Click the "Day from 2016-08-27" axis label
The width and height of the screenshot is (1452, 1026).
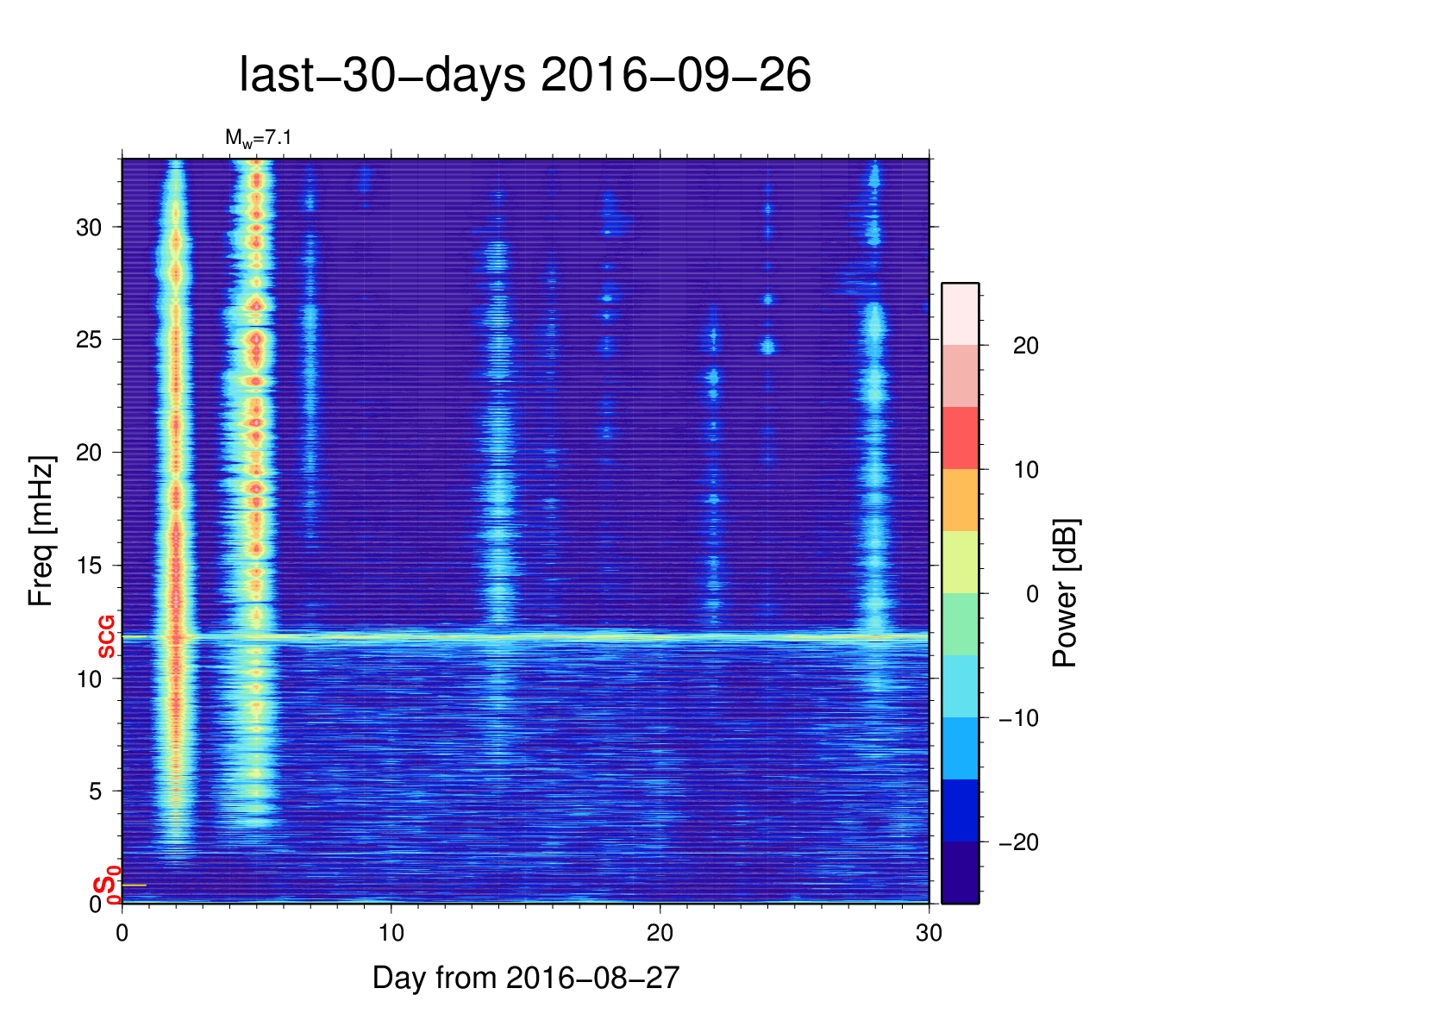pyautogui.click(x=526, y=978)
